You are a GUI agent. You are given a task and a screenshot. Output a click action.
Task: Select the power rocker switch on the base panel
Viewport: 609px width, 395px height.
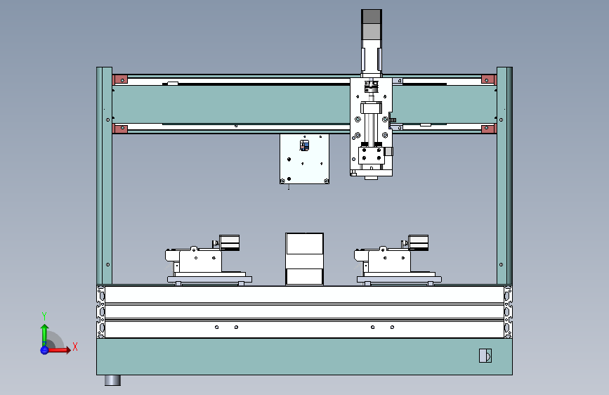pos(485,356)
